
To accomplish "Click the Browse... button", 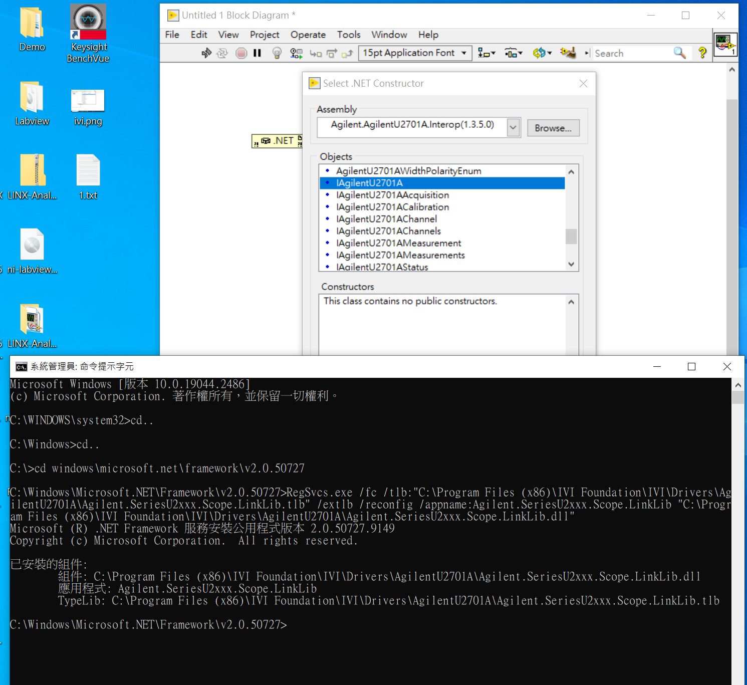I will [553, 128].
